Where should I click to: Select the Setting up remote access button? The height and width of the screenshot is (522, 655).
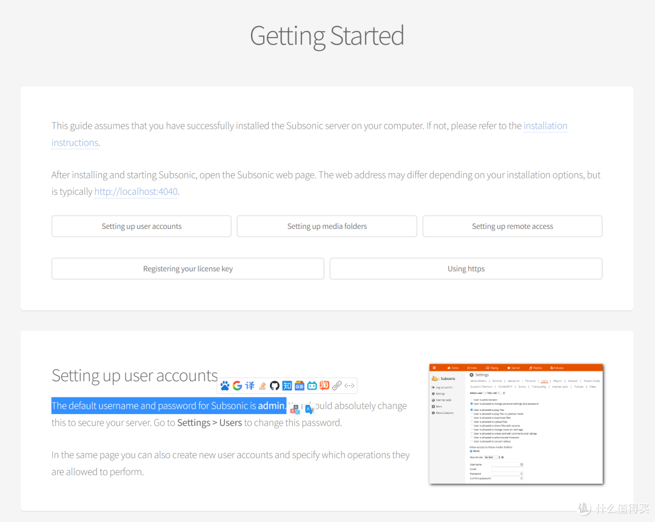512,226
